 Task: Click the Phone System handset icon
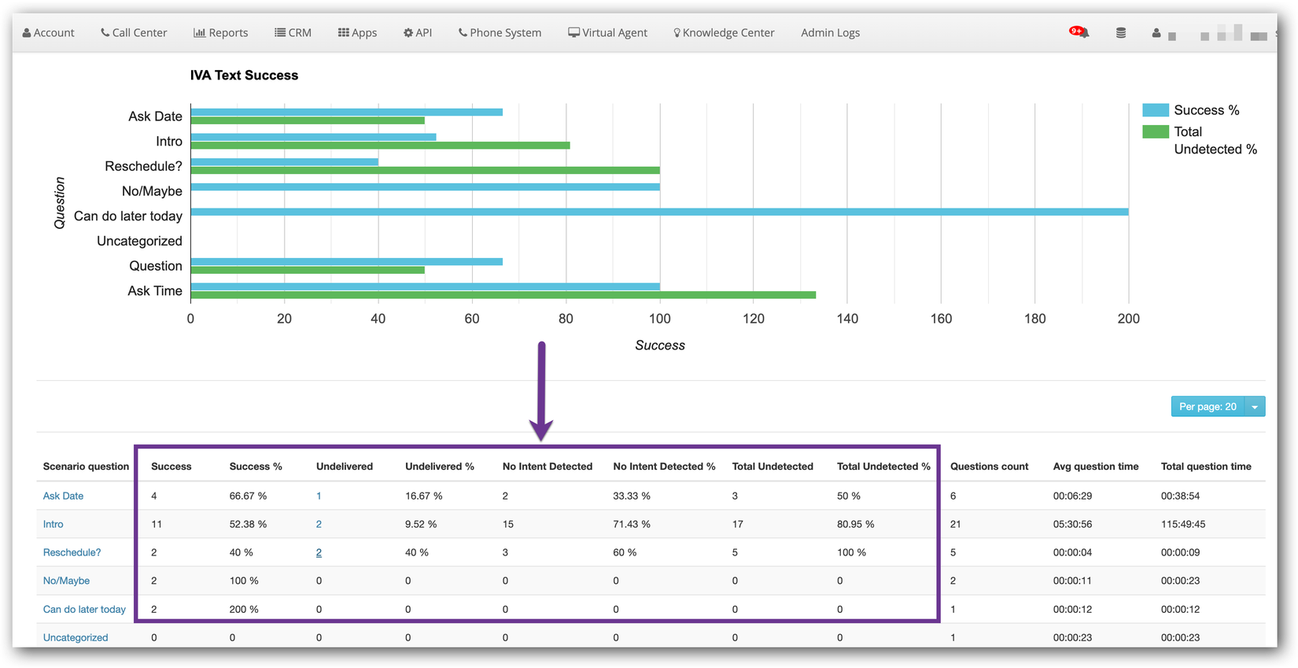tap(463, 33)
